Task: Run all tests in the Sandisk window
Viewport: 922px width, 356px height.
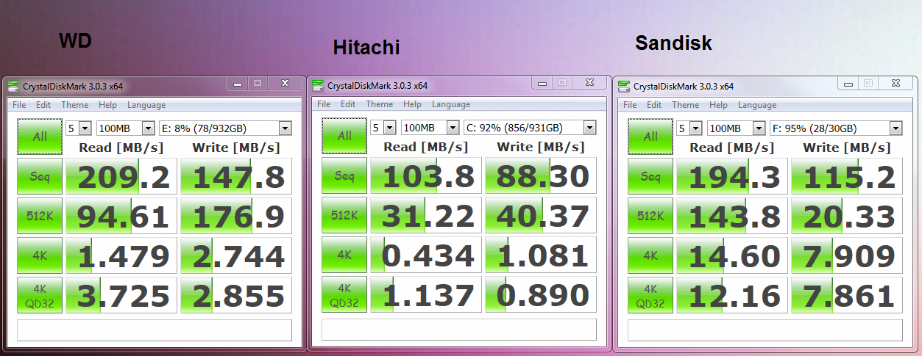Action: click(x=650, y=137)
